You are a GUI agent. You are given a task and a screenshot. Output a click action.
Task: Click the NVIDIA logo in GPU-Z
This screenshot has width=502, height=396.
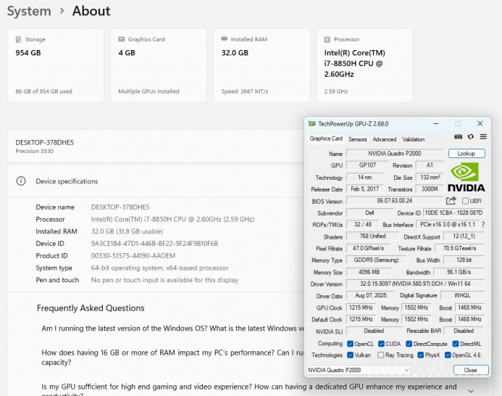point(467,177)
